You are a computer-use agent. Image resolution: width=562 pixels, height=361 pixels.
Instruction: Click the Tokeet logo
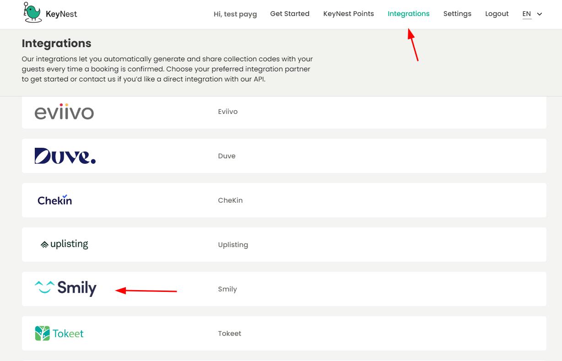pyautogui.click(x=59, y=333)
